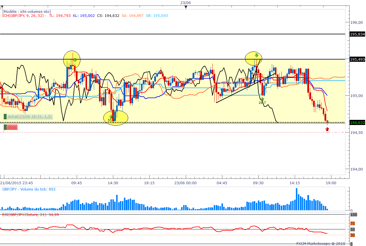
Task: Click the green sell arrow near 09:45 high
Action: coord(75,60)
